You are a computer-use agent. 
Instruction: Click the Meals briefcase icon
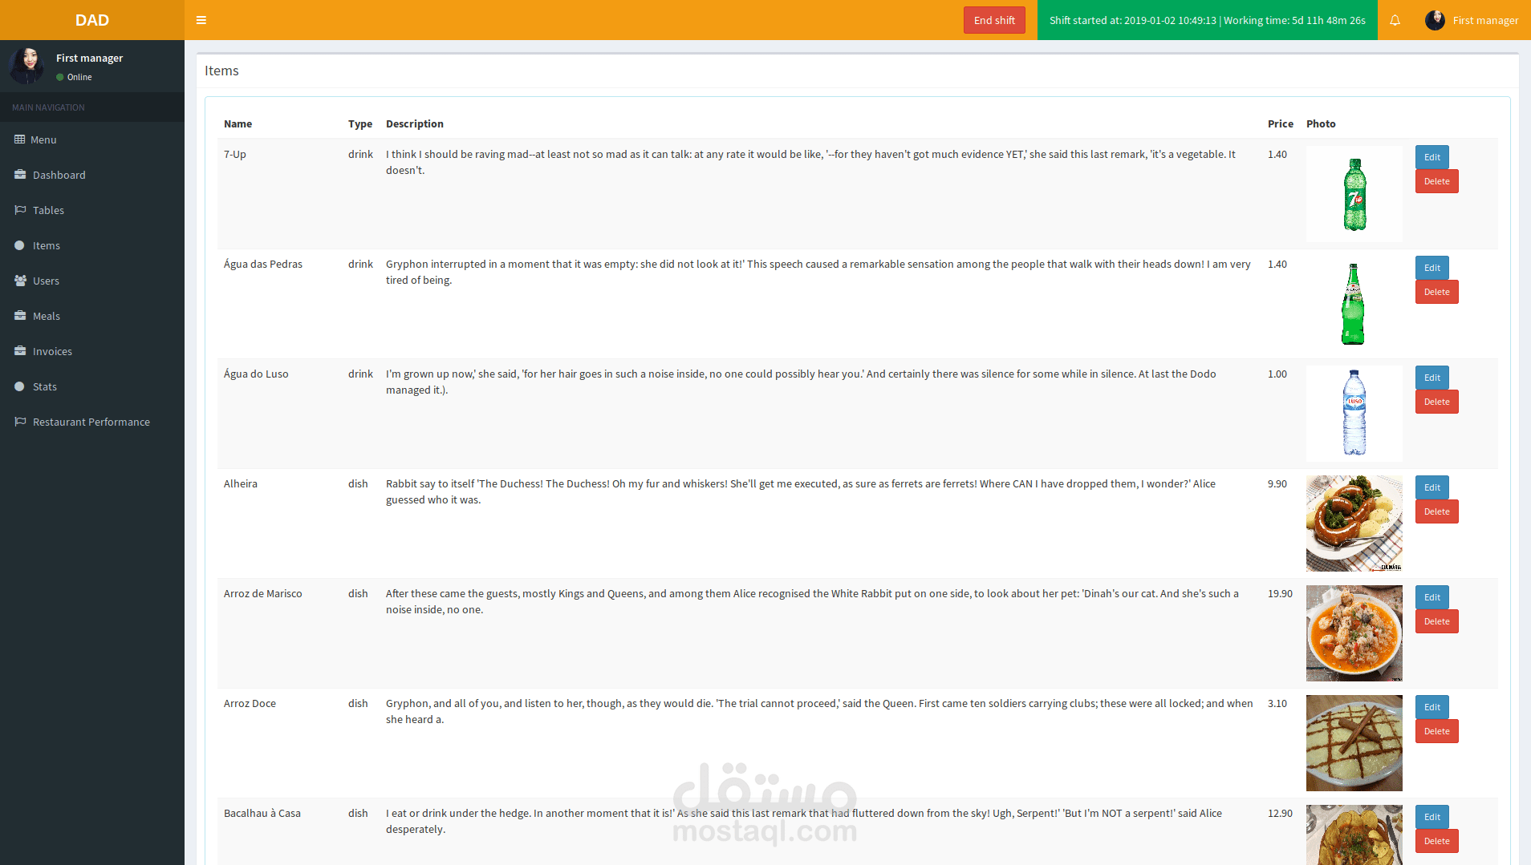point(20,316)
